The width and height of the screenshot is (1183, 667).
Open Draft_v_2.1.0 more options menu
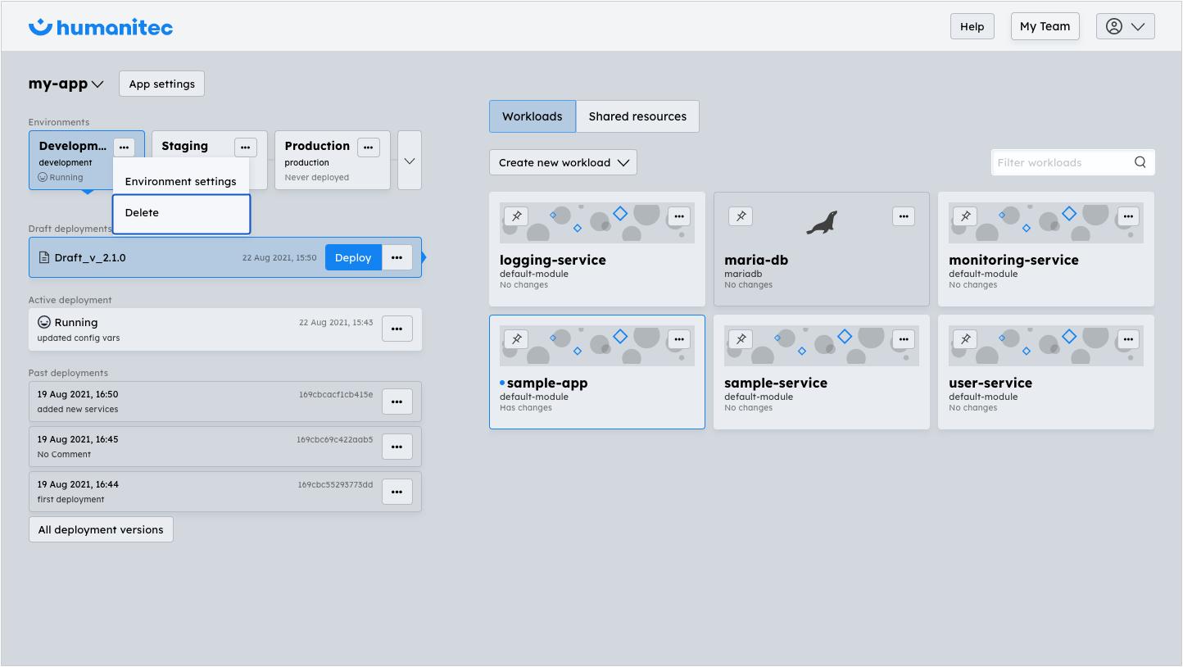397,257
